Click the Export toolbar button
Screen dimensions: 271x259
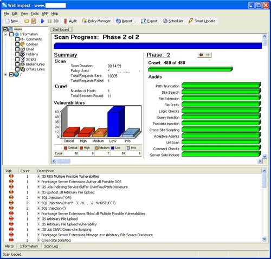tap(150, 21)
